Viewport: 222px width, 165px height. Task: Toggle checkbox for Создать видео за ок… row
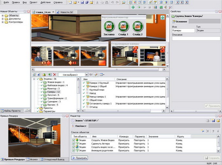[x=73, y=147]
